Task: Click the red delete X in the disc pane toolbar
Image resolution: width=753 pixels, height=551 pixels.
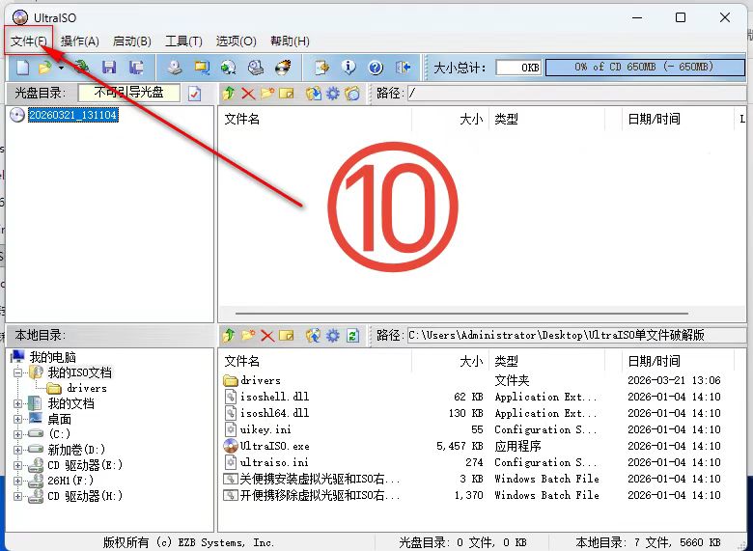Action: (x=248, y=93)
